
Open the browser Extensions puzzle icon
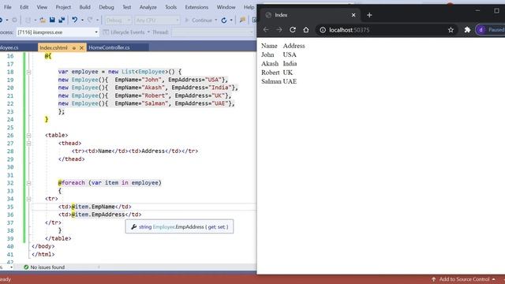click(467, 30)
